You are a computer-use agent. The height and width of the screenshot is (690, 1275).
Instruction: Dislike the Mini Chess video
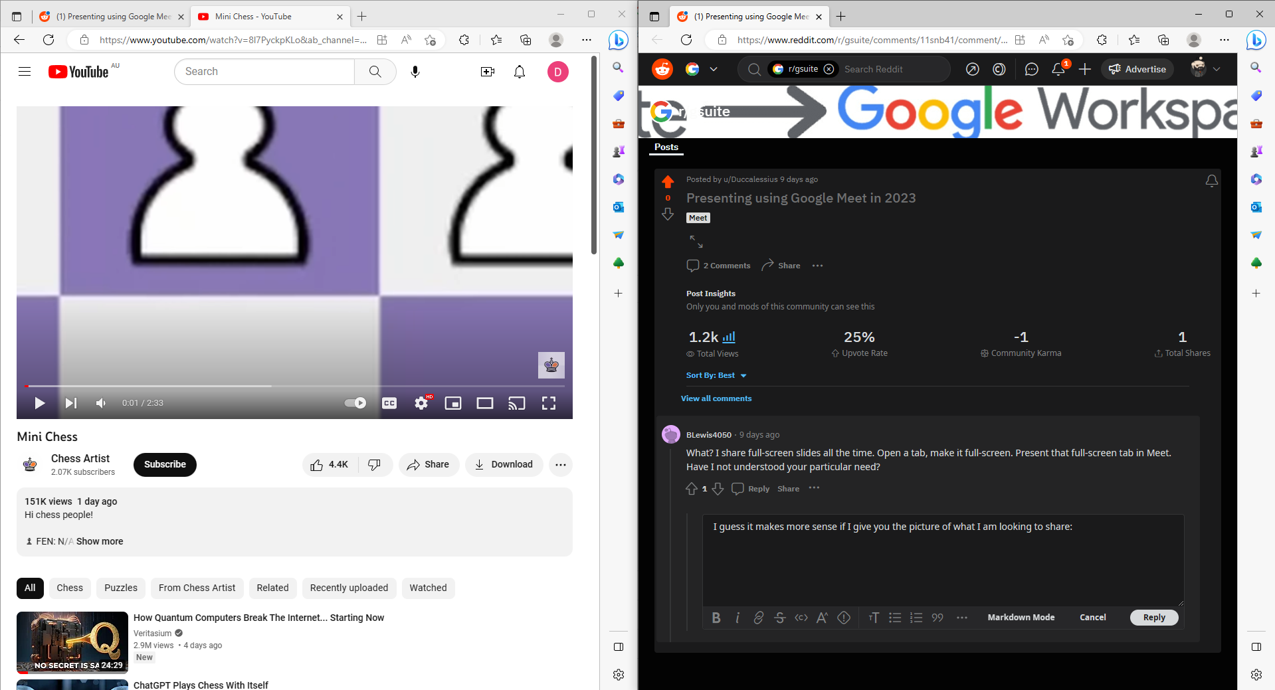375,465
